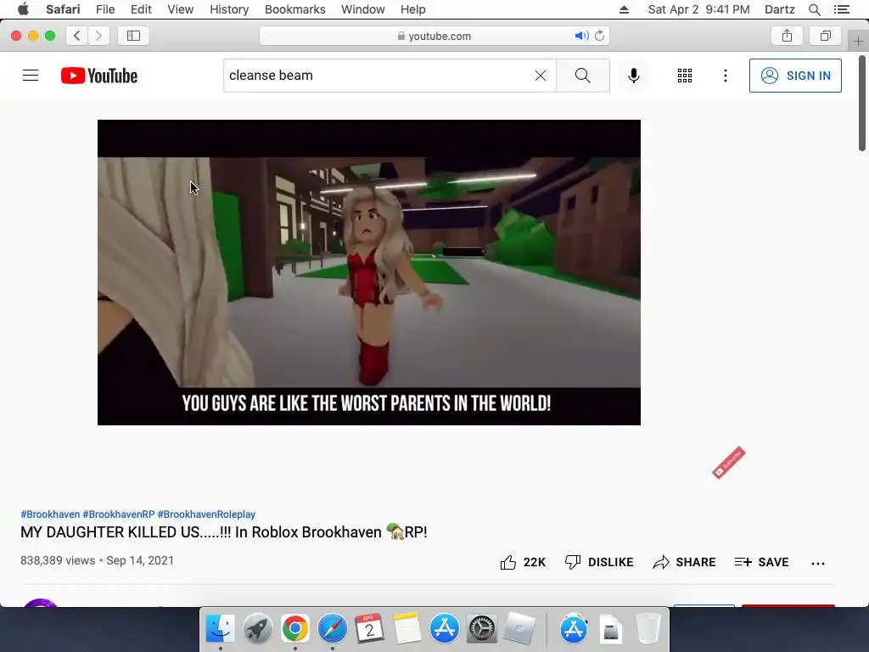Image resolution: width=869 pixels, height=652 pixels.
Task: Click the youtube.com address bar
Action: tap(434, 36)
